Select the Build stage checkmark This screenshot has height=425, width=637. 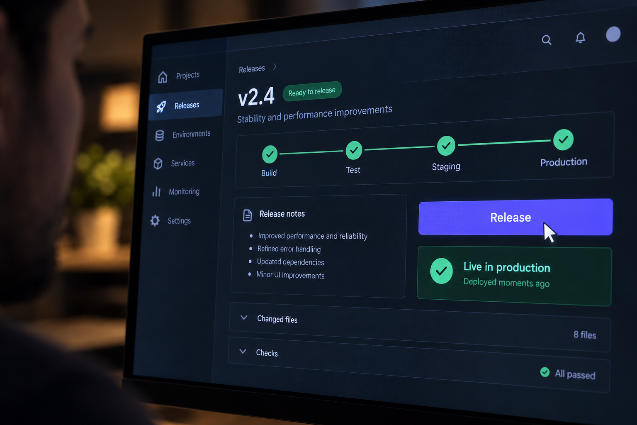pos(270,154)
